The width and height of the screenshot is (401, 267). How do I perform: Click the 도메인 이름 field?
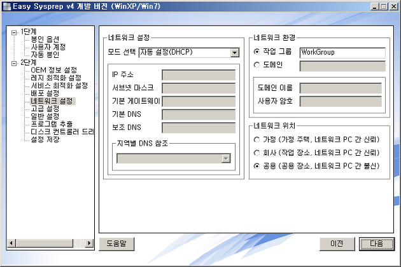click(x=341, y=88)
